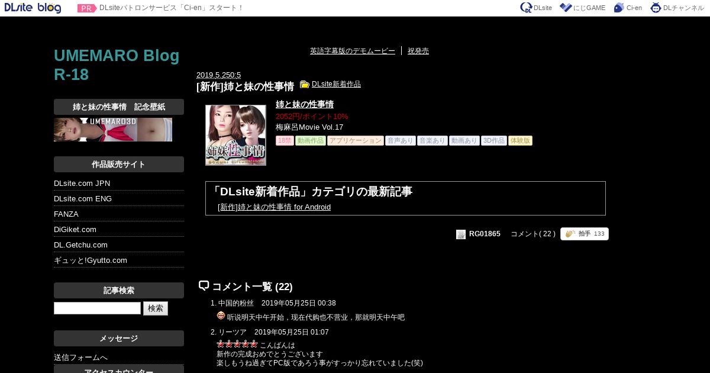The height and width of the screenshot is (373, 710).
Task: Focus the 記事検索 search field
Action: click(x=97, y=308)
